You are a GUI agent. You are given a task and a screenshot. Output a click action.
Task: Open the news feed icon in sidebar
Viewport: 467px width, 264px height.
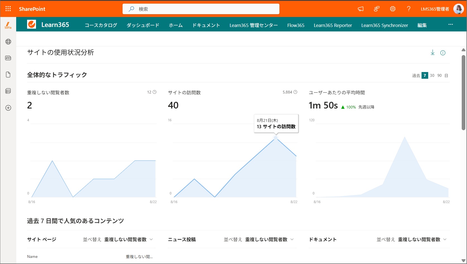tap(8, 58)
